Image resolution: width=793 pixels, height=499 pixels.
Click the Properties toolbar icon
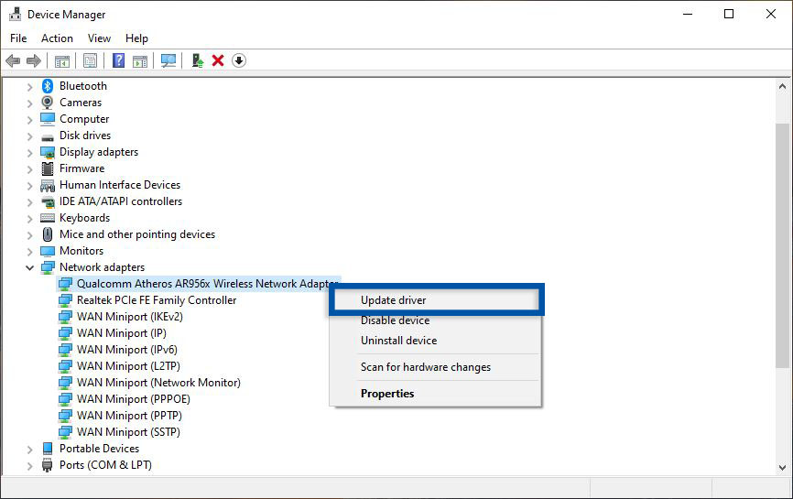click(90, 60)
